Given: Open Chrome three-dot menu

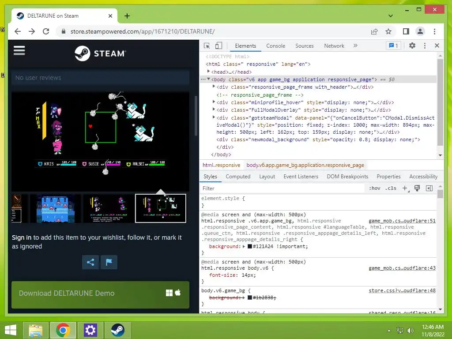Looking at the screenshot, I should tap(434, 31).
